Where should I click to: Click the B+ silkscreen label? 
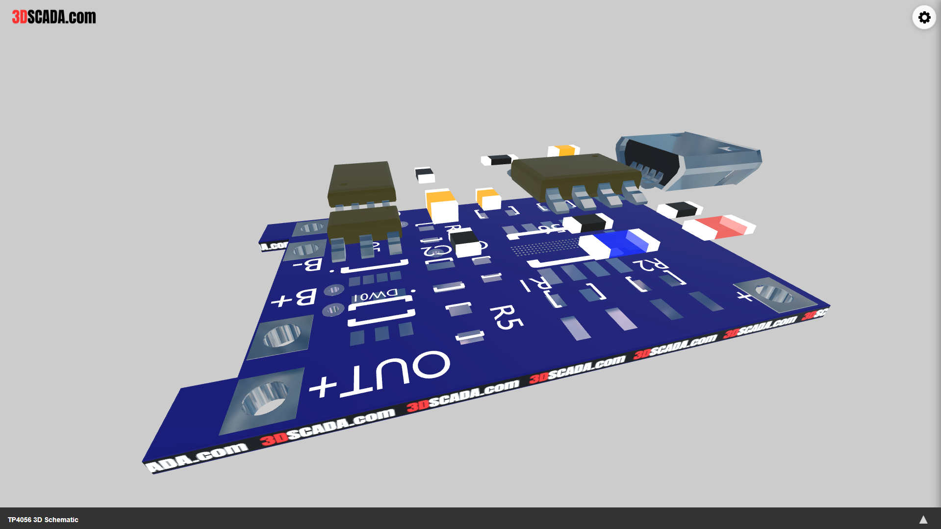[x=294, y=299]
